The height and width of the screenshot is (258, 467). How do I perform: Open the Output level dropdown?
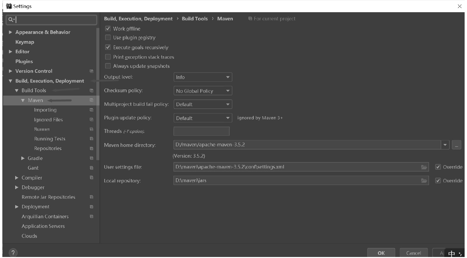[x=203, y=77]
